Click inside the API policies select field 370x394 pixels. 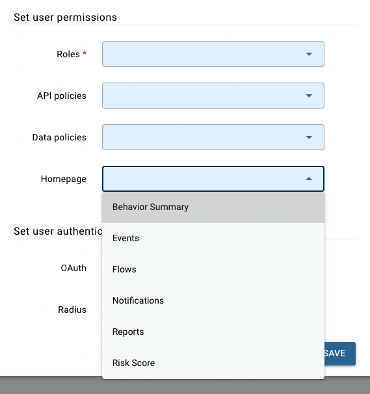[x=213, y=96]
